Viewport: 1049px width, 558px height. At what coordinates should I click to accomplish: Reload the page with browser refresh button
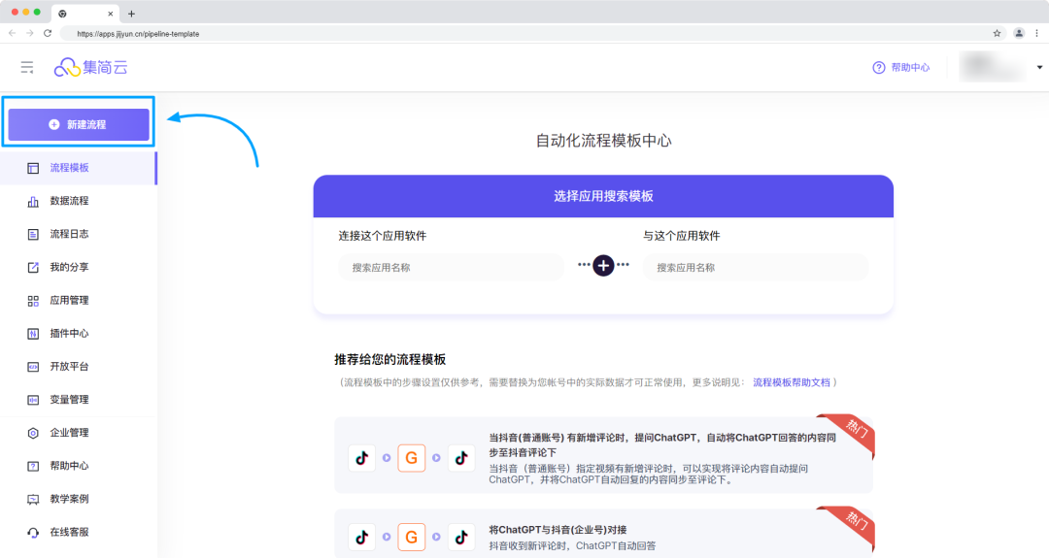click(48, 33)
